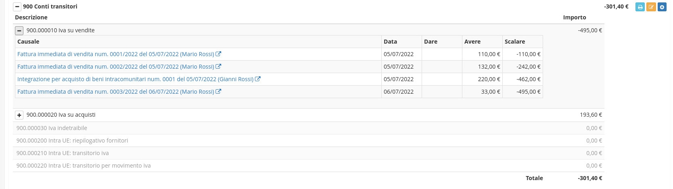
Task: Select Intra UE: transitorio per movimento iva
Action: (84, 166)
